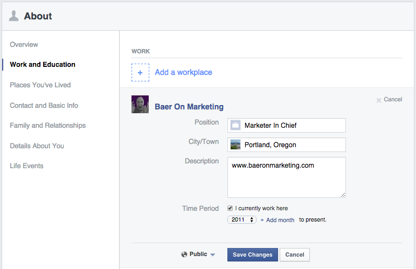
Task: Click the Cancel button beside Save Changes
Action: pyautogui.click(x=295, y=254)
